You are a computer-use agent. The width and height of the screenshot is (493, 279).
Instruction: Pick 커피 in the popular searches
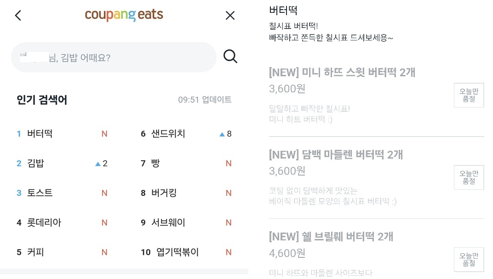[x=36, y=252]
